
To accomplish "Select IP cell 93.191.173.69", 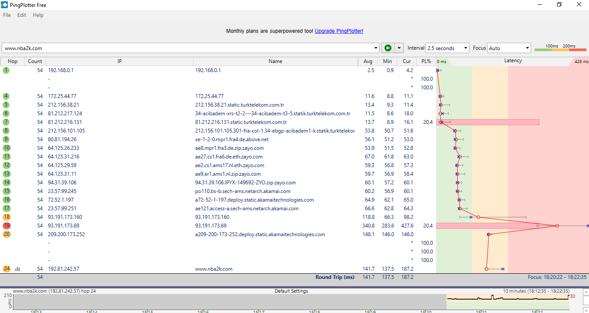I will point(63,225).
